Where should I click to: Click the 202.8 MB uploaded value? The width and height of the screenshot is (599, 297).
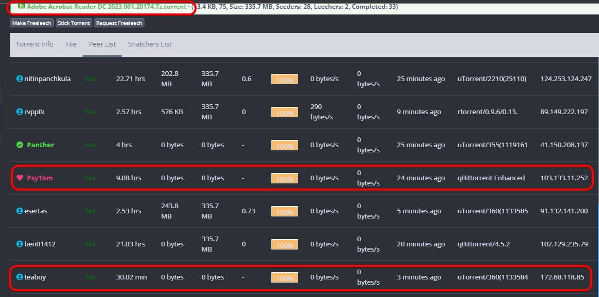170,79
